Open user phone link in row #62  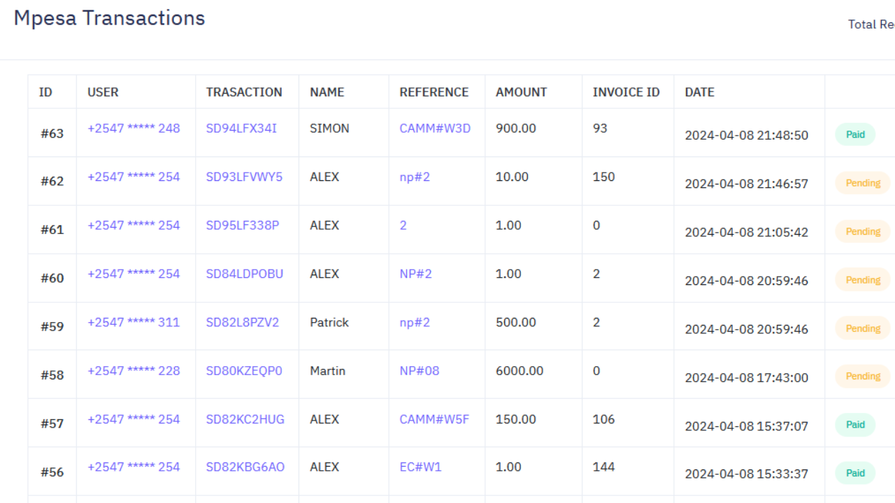point(134,177)
